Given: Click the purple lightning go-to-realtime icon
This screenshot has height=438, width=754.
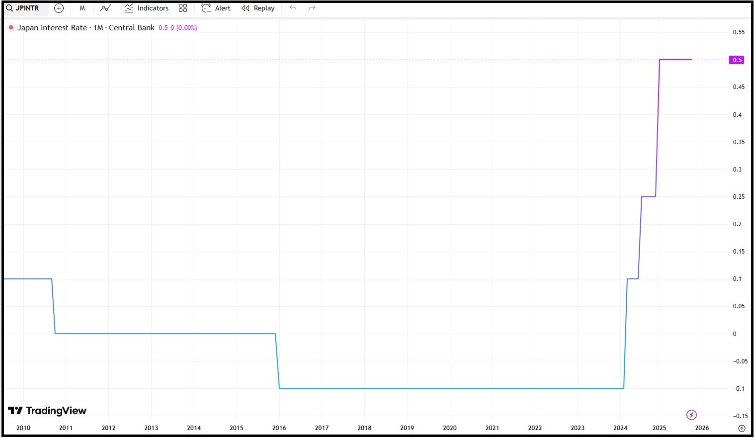Looking at the screenshot, I should (691, 415).
